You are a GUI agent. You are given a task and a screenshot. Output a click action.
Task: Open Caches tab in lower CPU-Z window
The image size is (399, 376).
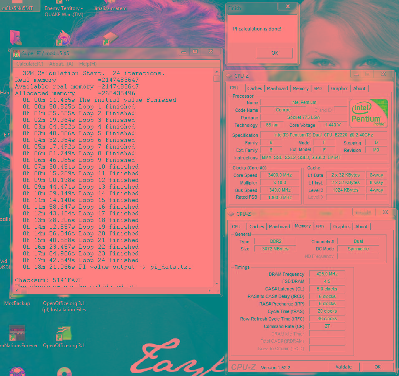point(256,227)
